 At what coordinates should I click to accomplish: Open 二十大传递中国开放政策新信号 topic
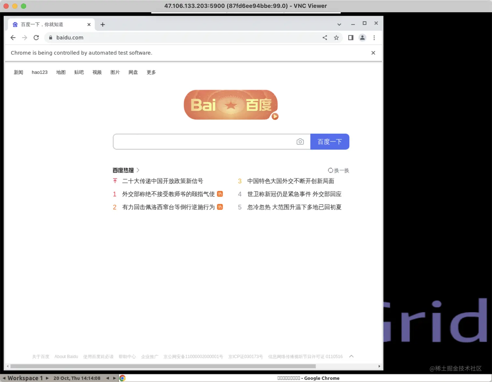(x=163, y=181)
